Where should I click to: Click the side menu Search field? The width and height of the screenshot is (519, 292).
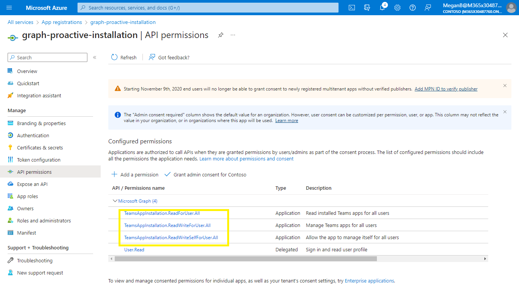point(47,57)
